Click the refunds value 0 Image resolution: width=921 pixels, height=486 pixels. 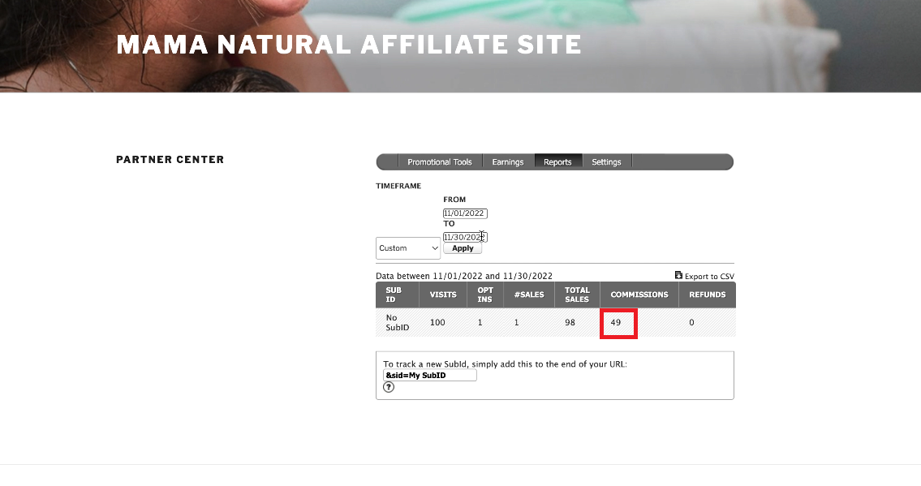(x=691, y=323)
